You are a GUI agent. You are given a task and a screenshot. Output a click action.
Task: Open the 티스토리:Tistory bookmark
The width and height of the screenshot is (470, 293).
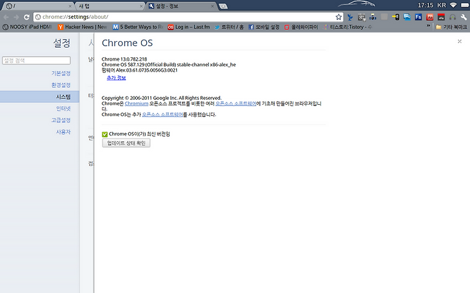[x=347, y=27]
